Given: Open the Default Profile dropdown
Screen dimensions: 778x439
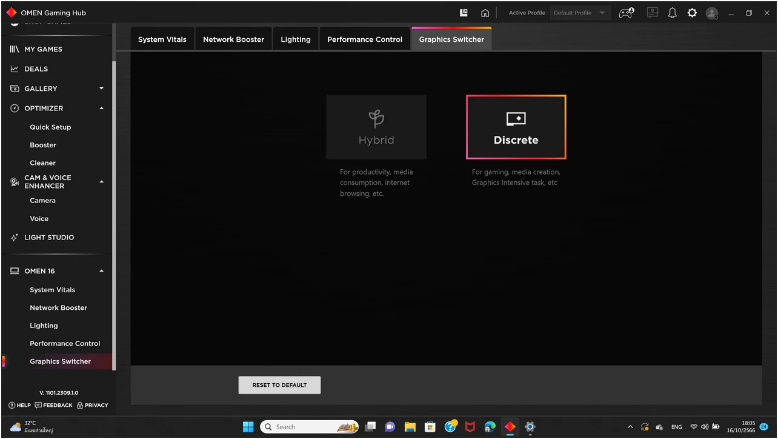Looking at the screenshot, I should (x=579, y=13).
